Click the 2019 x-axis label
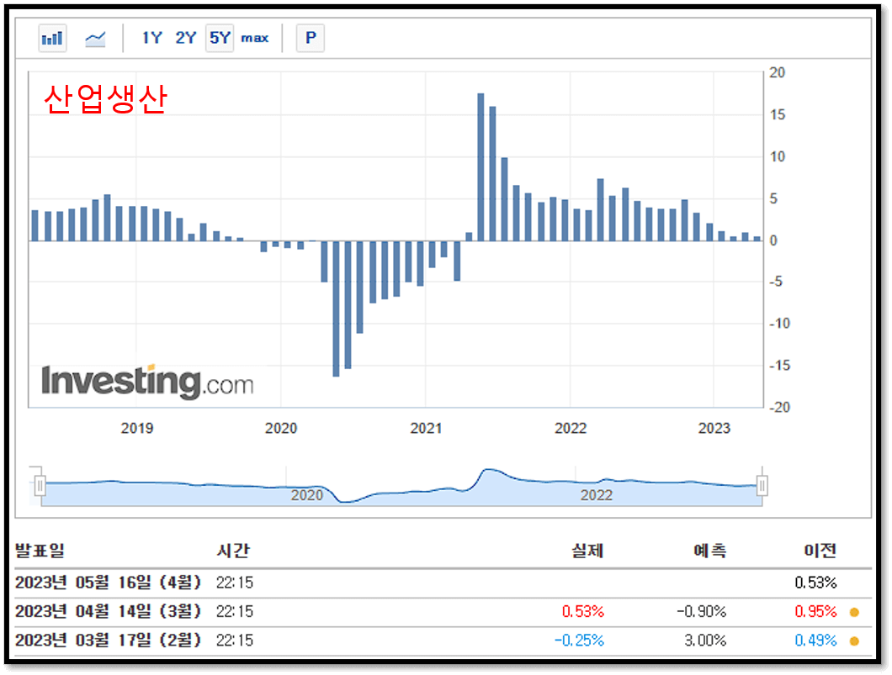Viewport: 892px width, 675px height. [137, 428]
